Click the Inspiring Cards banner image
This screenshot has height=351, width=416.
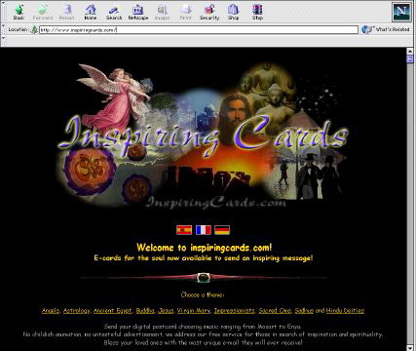(203, 135)
